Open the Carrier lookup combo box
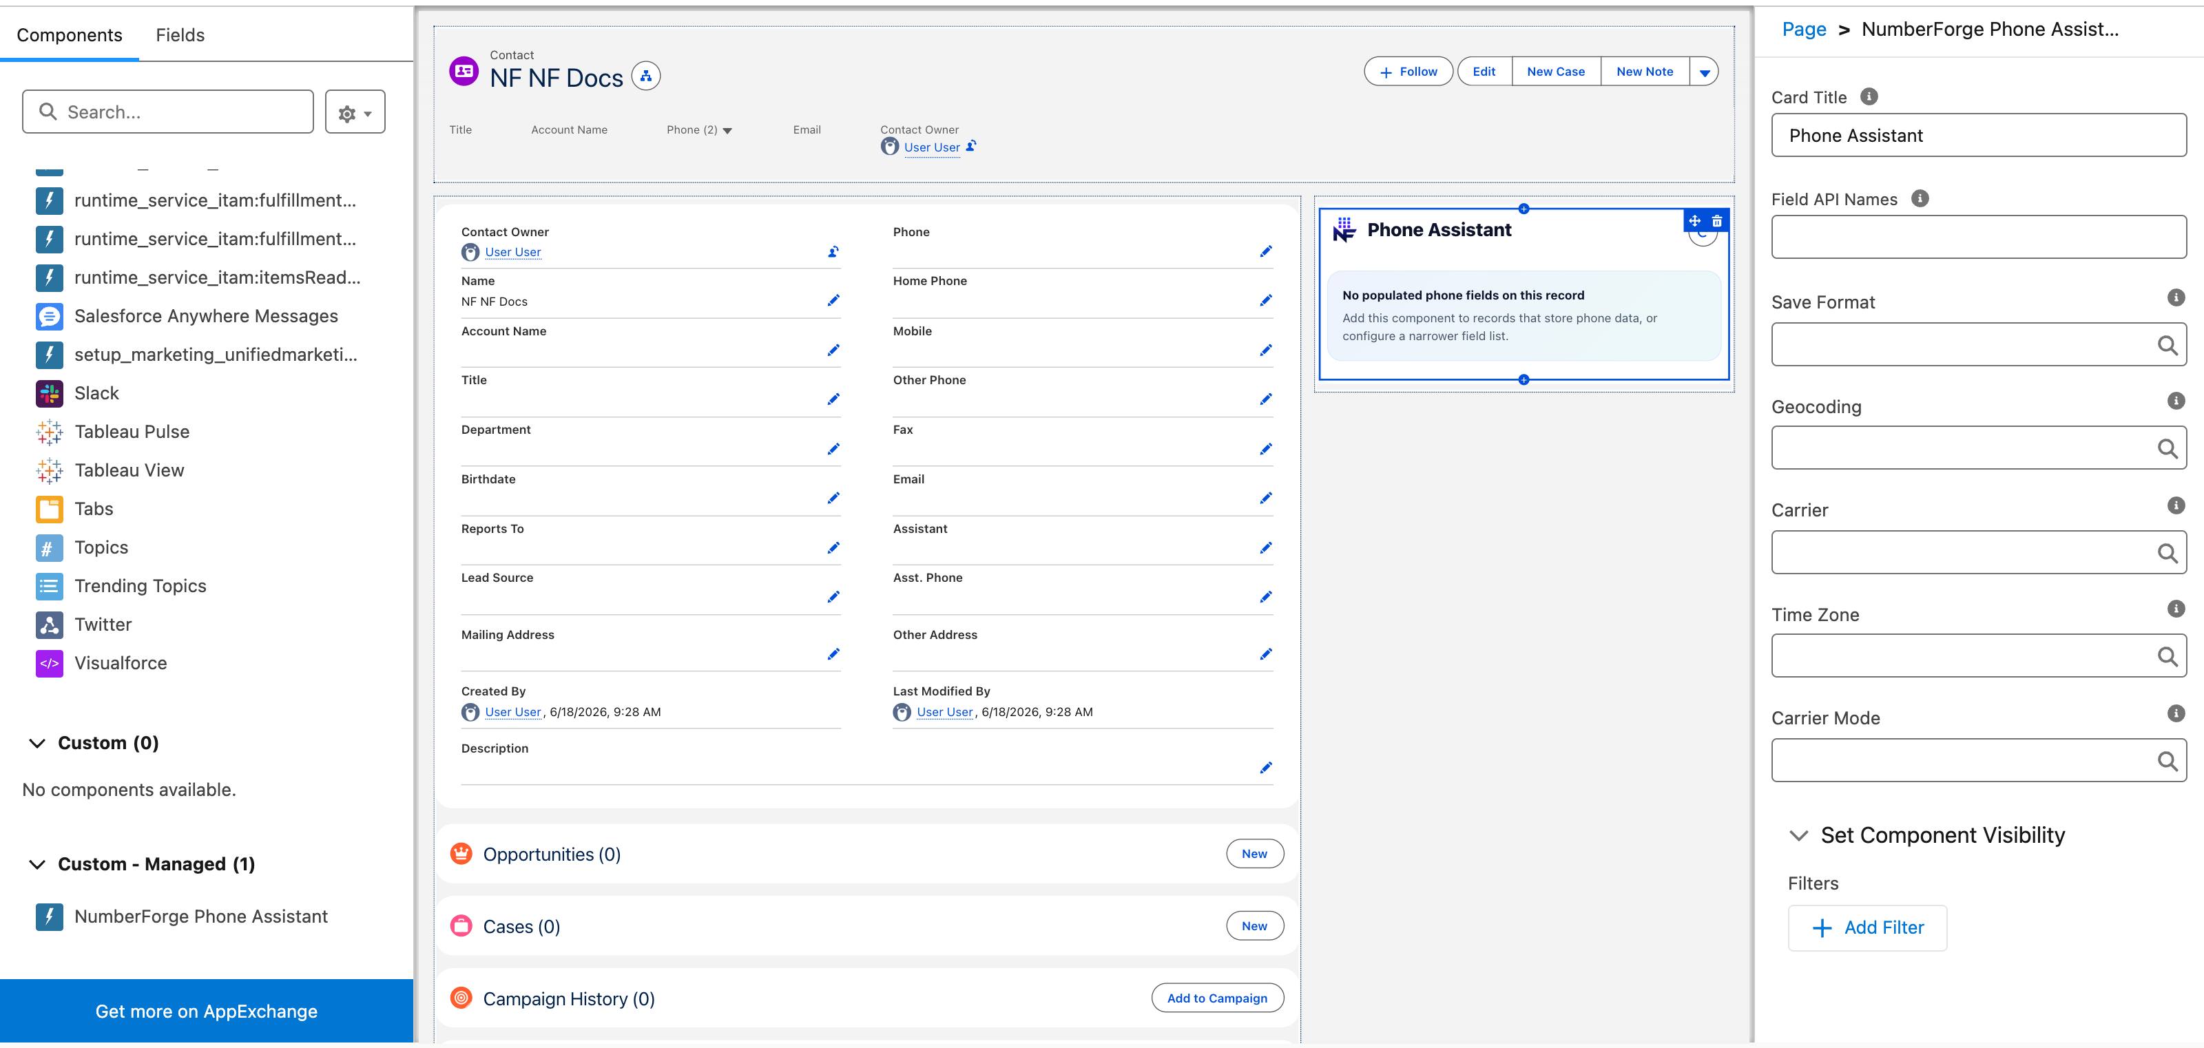The height and width of the screenshot is (1048, 2204). click(1978, 553)
